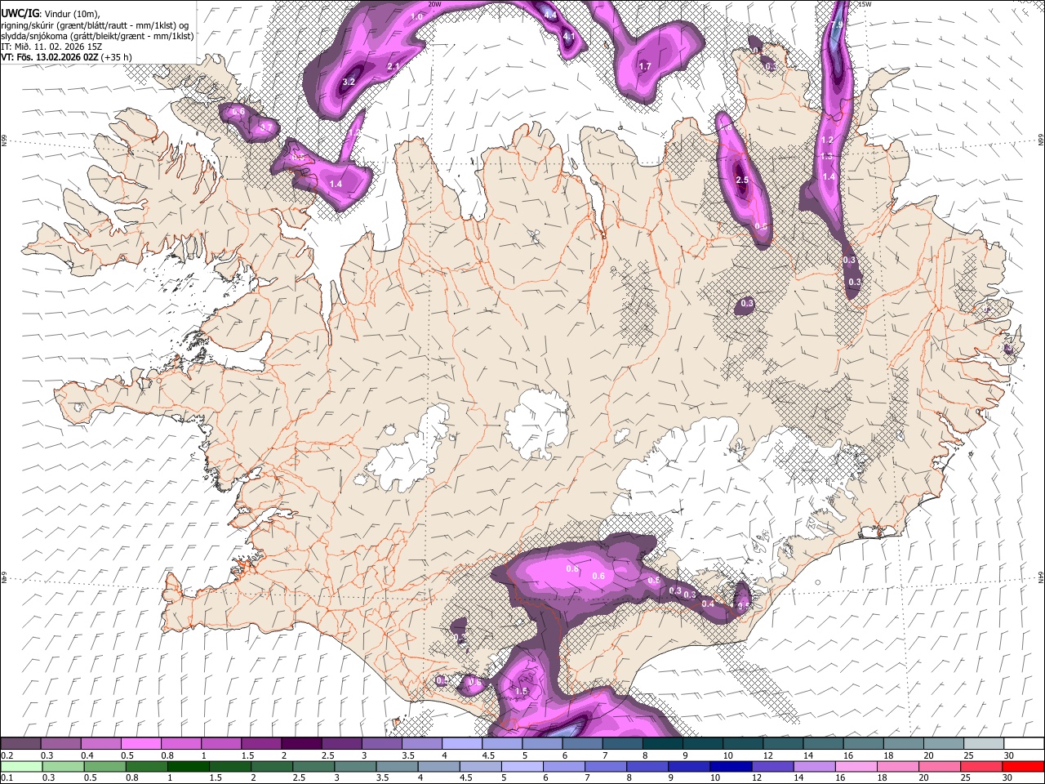Pick the upper legend swatch labeled 8
1045x784 pixels.
[x=663, y=744]
